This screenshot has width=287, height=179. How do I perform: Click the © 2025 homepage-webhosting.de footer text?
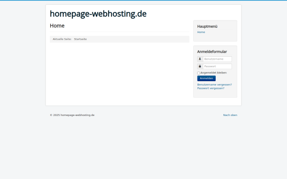[x=72, y=115]
